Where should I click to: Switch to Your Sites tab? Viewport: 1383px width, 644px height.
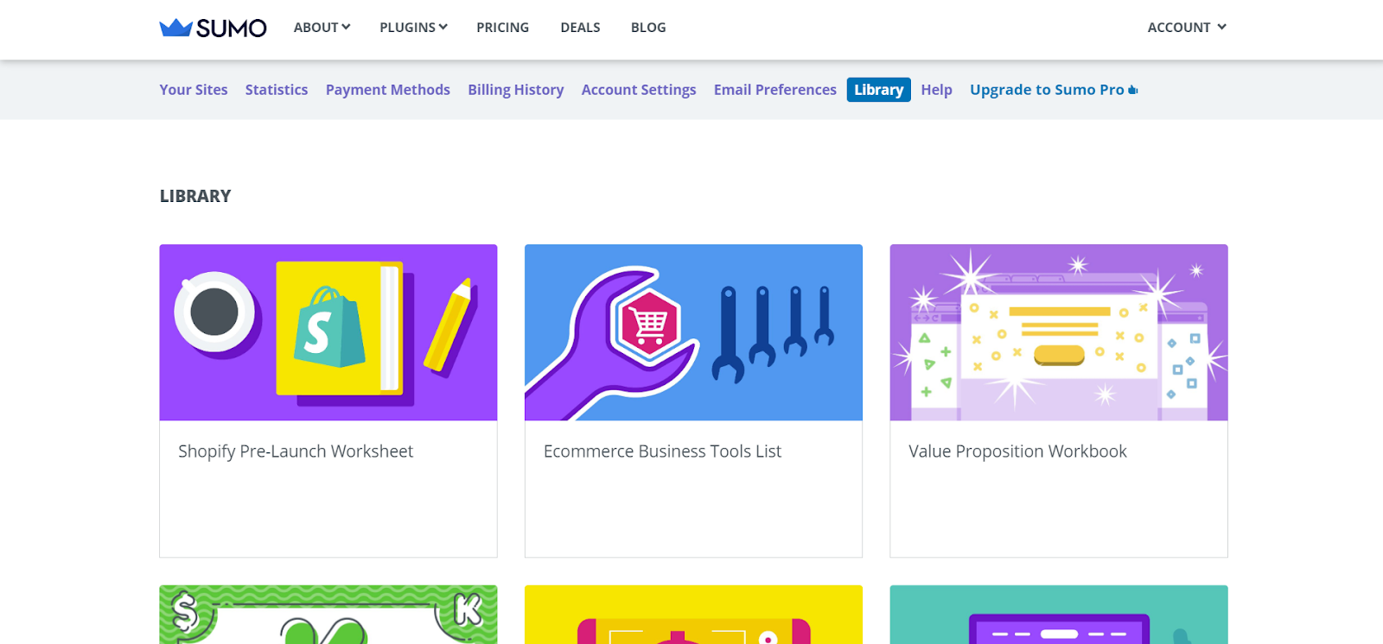click(x=194, y=90)
